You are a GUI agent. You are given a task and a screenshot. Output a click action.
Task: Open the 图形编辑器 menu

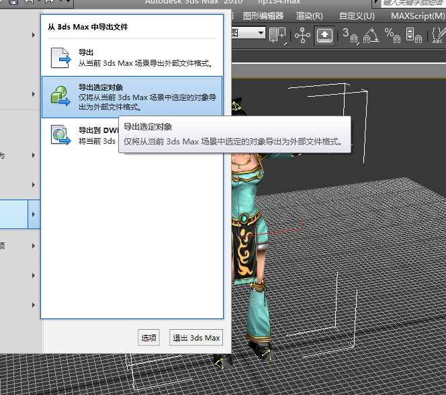tap(263, 16)
